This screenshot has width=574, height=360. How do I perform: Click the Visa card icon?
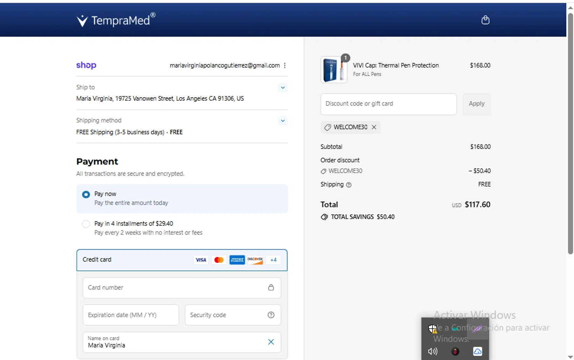pos(201,260)
